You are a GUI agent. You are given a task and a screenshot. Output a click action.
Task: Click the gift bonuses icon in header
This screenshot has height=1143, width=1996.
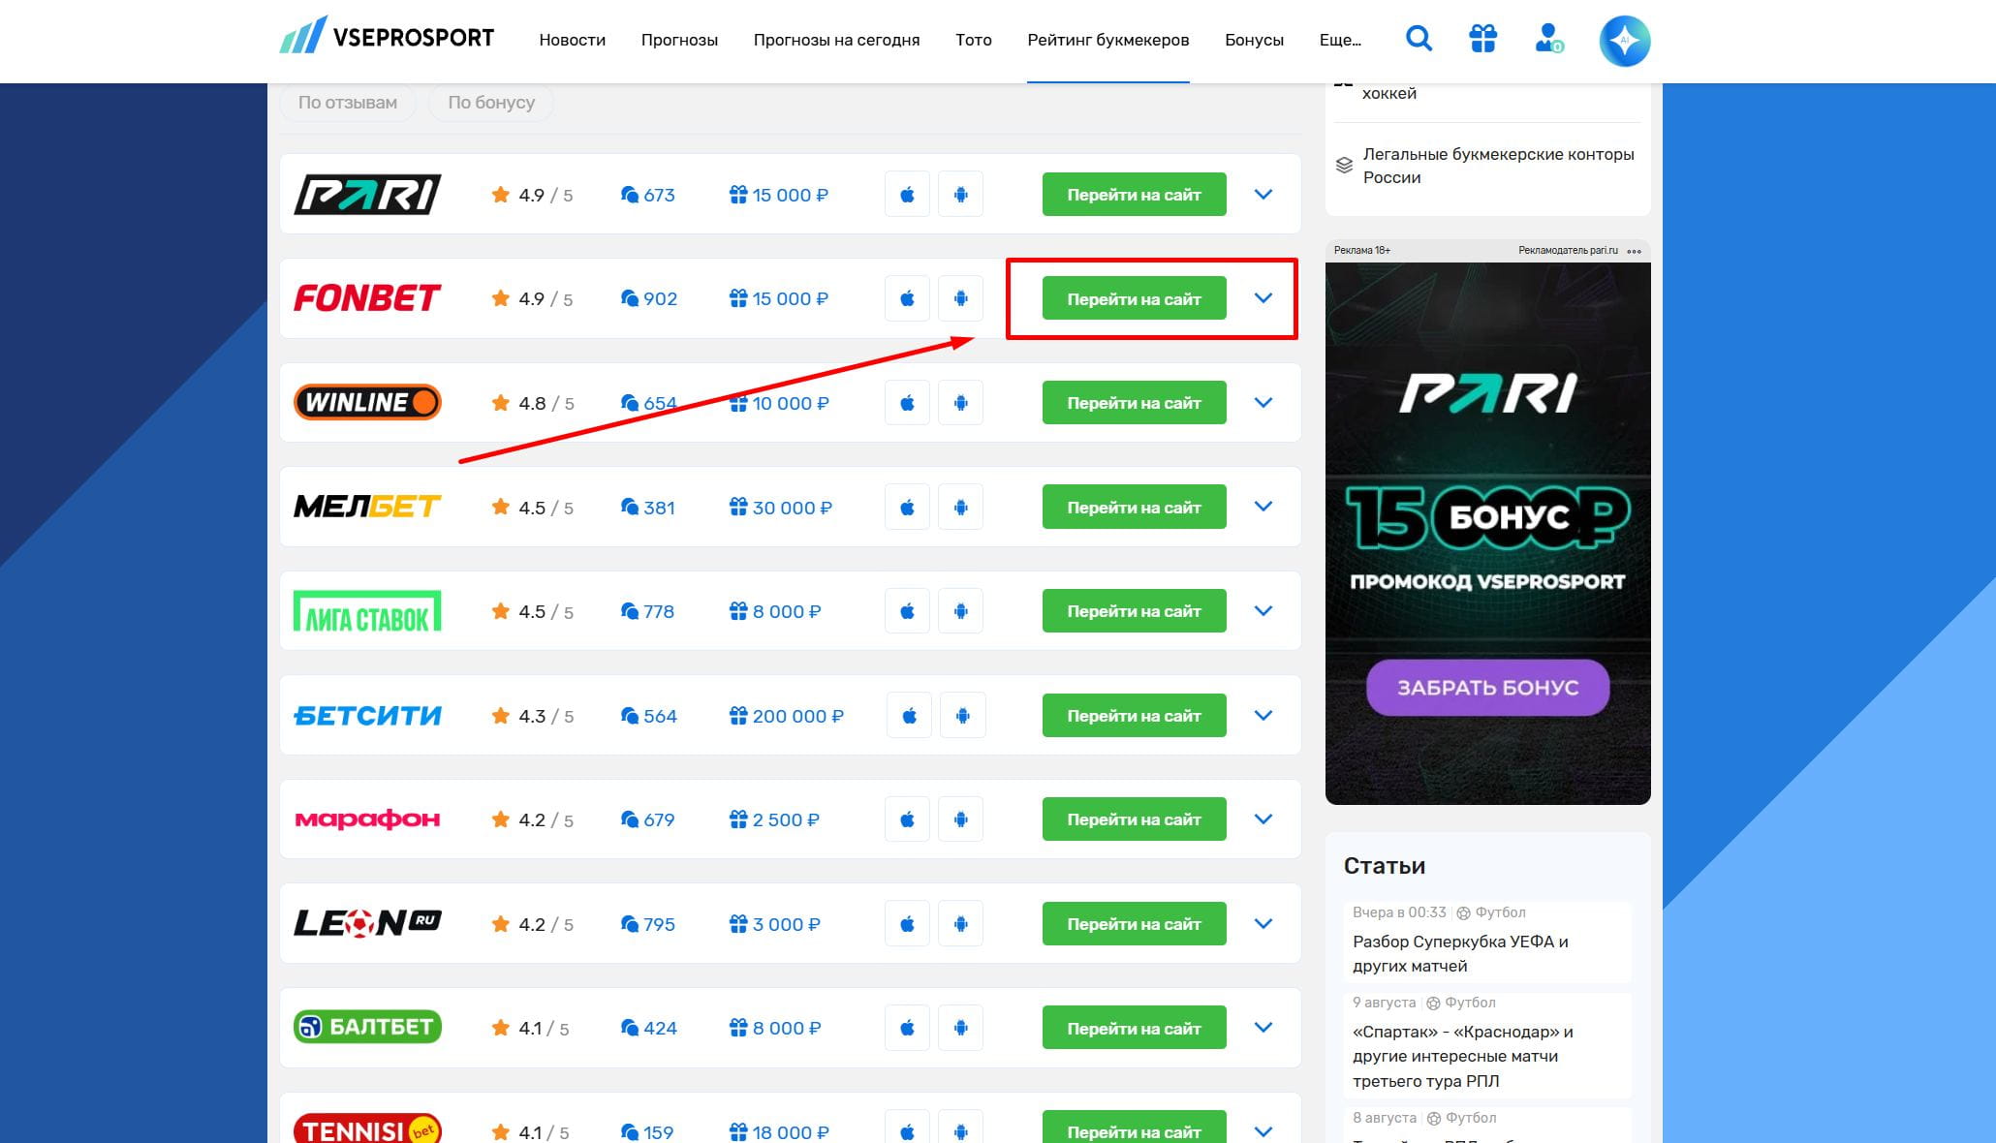[1482, 39]
